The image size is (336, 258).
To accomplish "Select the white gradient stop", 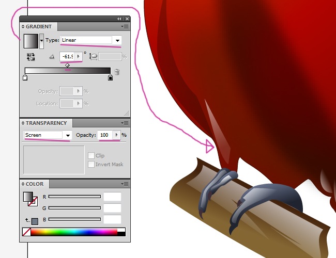I will (25, 77).
